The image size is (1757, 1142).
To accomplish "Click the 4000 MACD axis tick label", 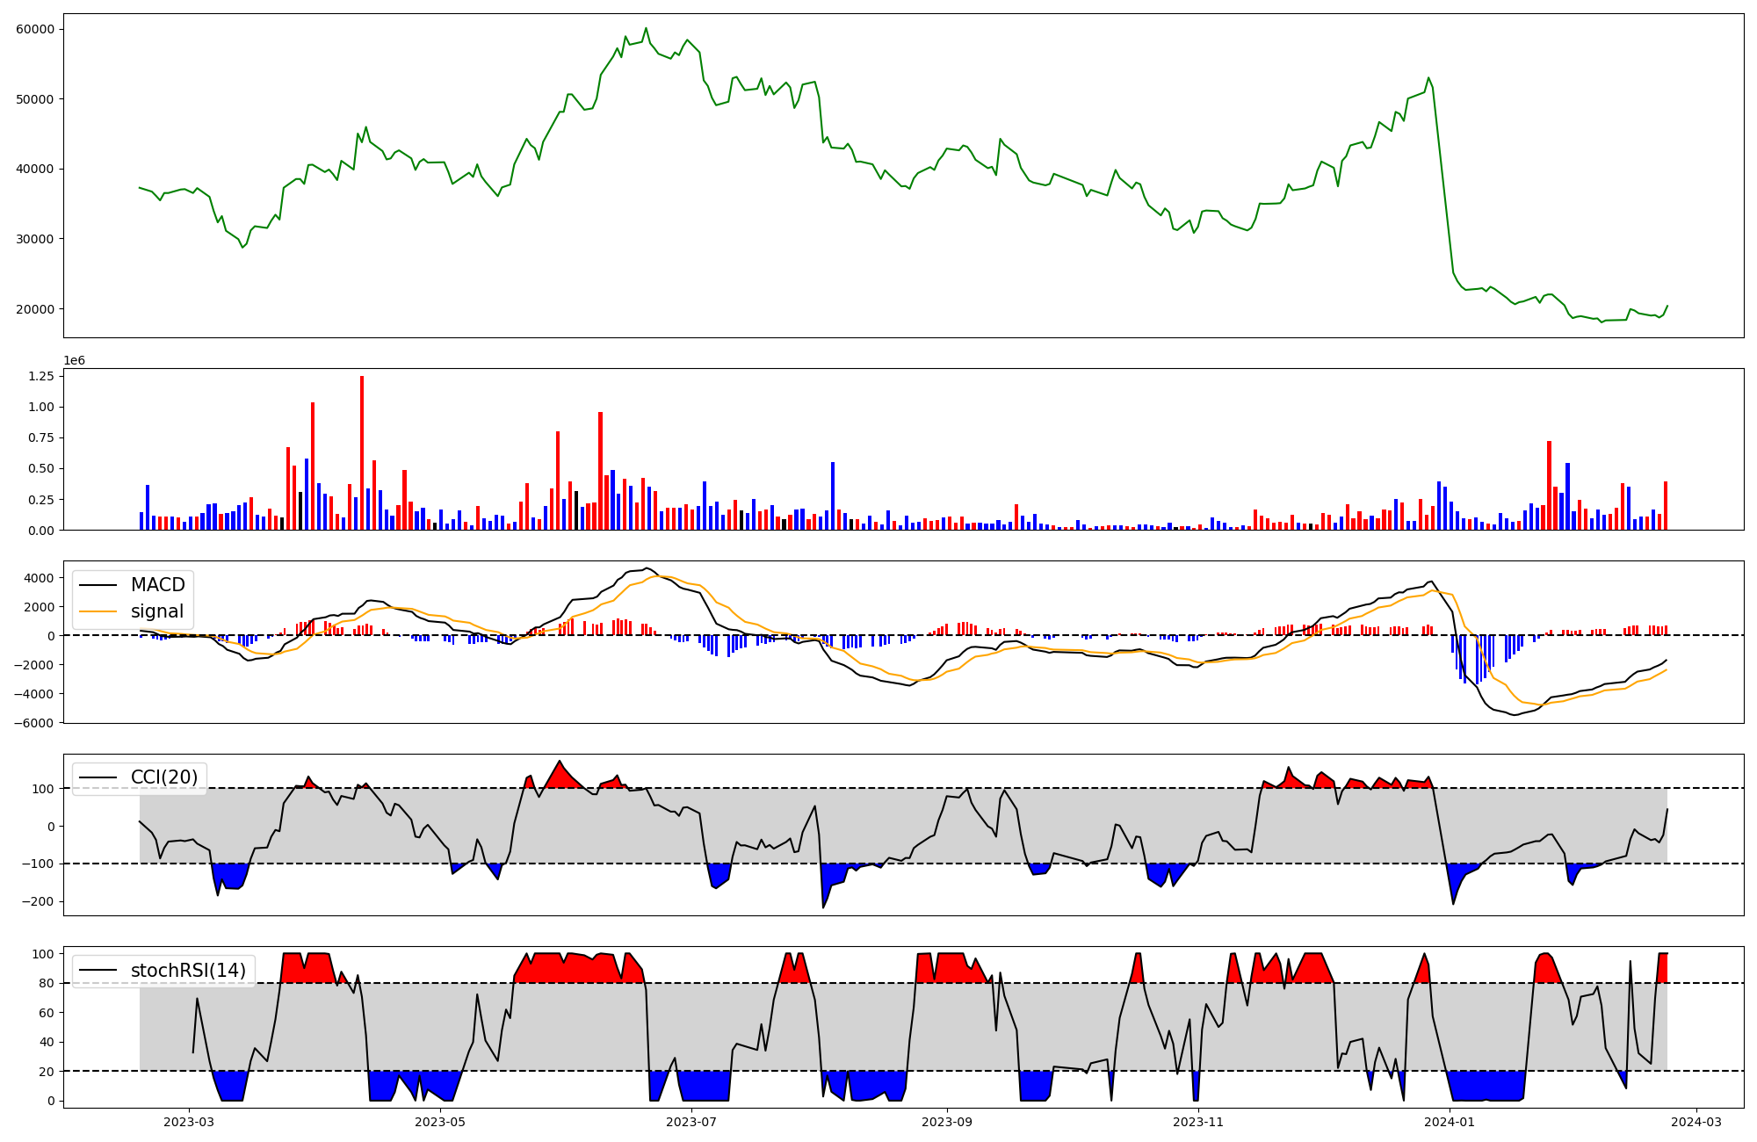I will pos(38,578).
